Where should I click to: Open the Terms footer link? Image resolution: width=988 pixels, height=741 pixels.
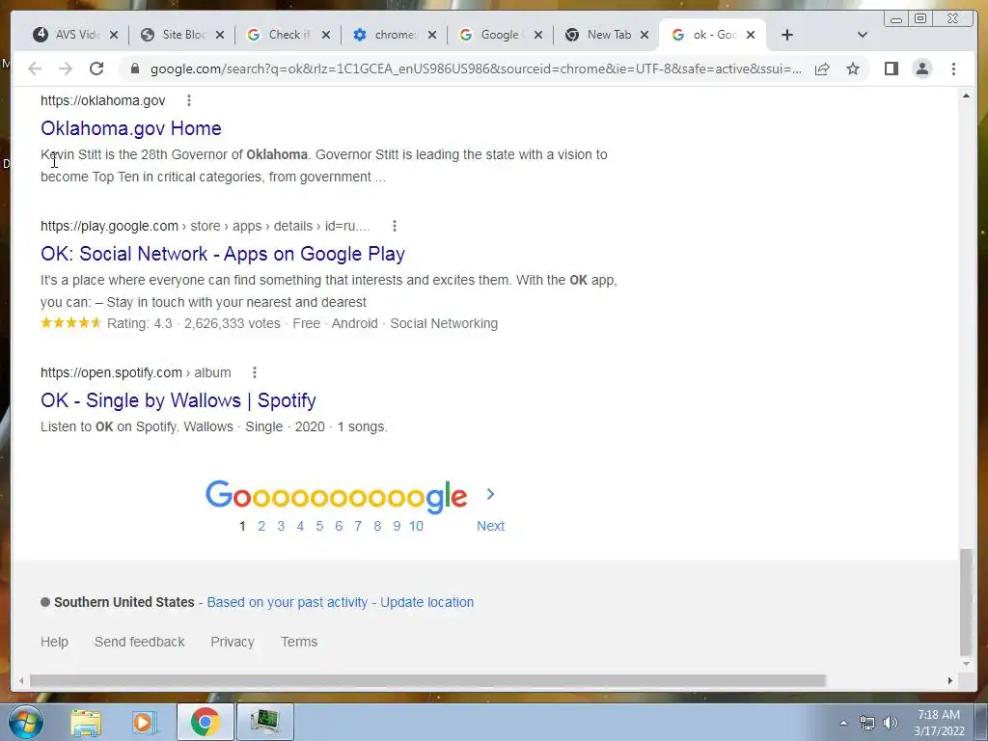[x=299, y=642]
